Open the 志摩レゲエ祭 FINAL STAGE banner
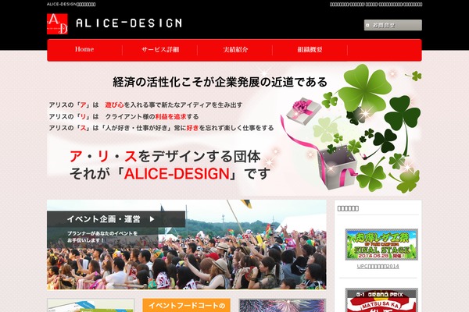469x312 pixels. (x=381, y=244)
